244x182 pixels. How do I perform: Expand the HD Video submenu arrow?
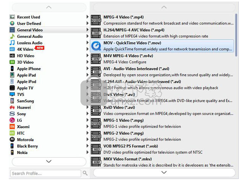coord(87,55)
